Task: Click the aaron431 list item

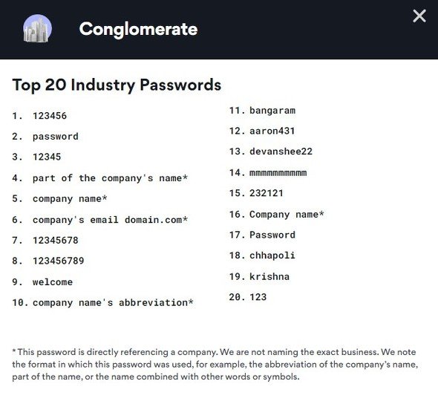Action: (272, 131)
